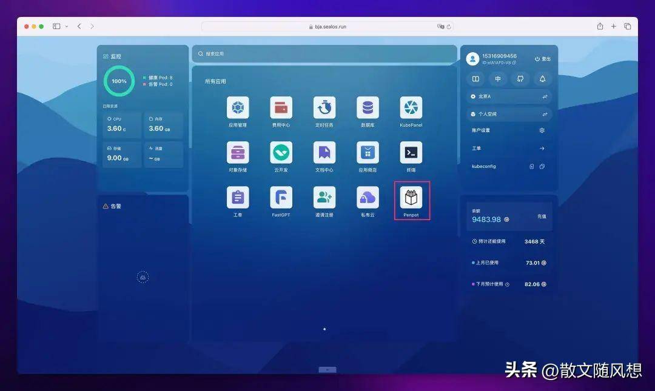655x391 pixels.
Task: Open the docs book icon in account panel
Action: [475, 79]
